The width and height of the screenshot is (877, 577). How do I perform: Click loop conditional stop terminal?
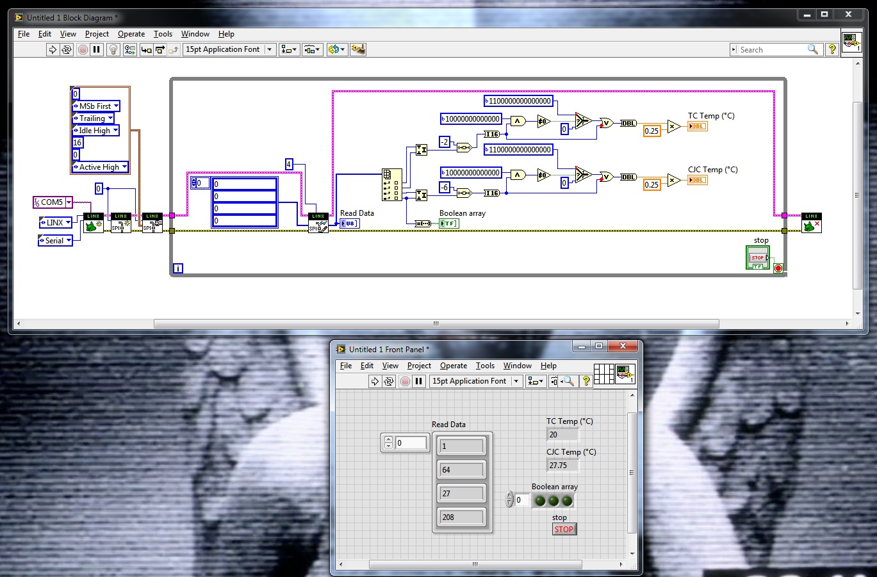pos(778,268)
